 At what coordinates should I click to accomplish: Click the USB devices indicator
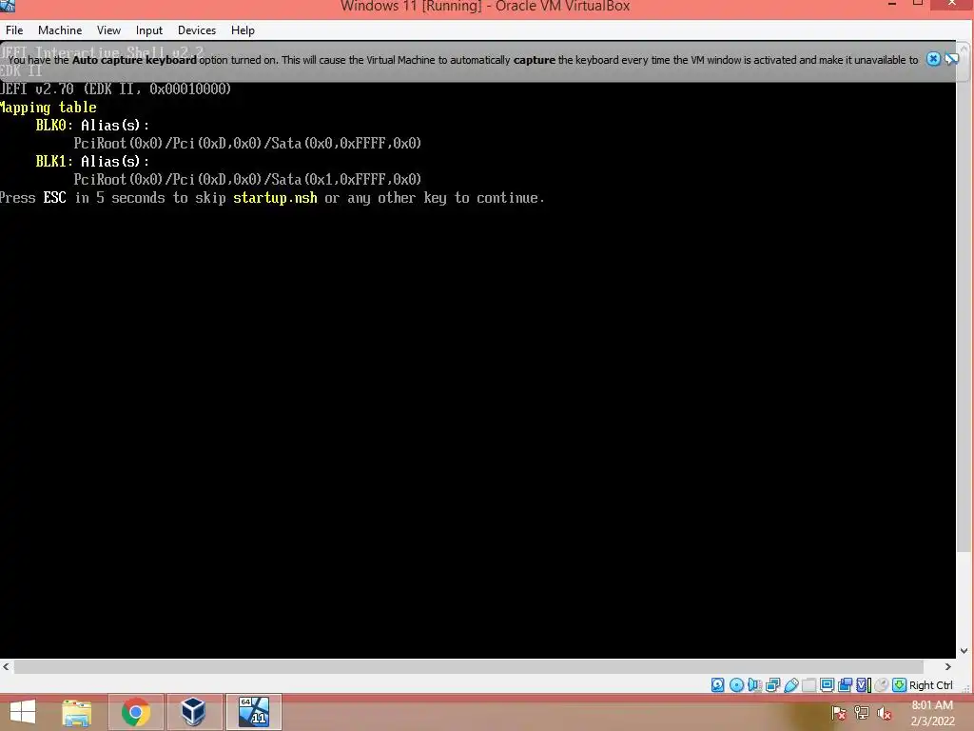tap(790, 685)
